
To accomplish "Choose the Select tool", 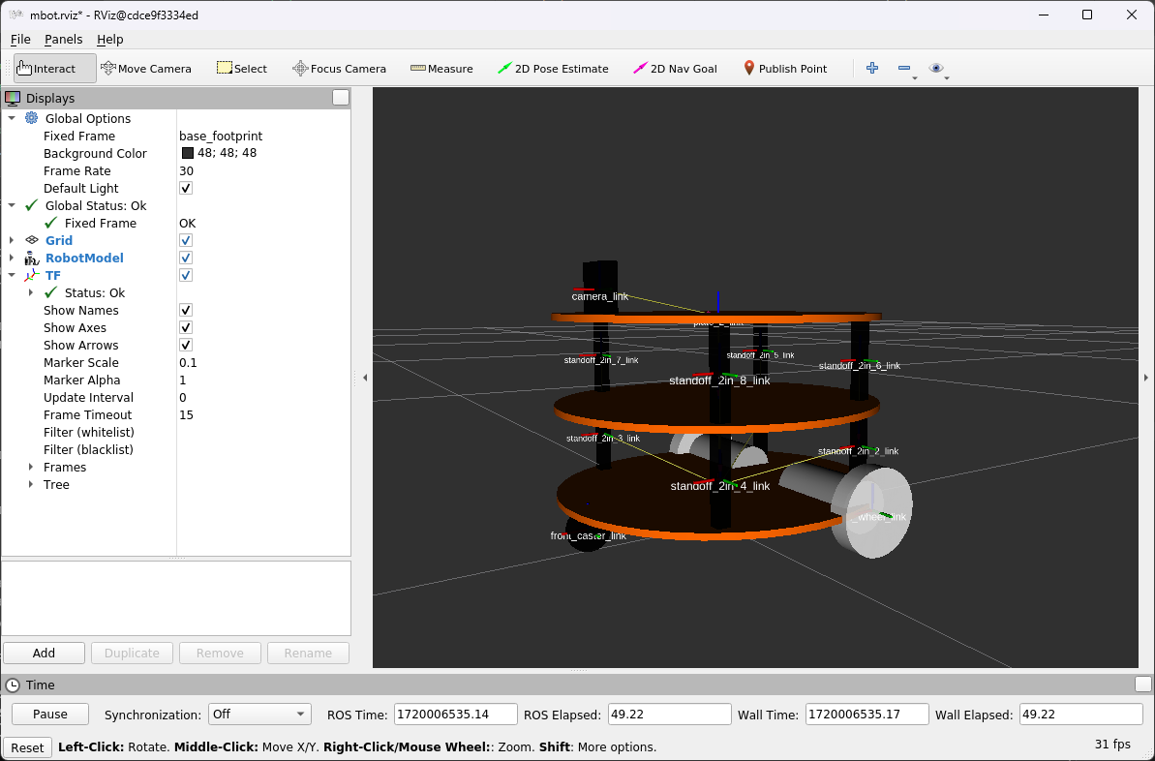I will tap(242, 69).
